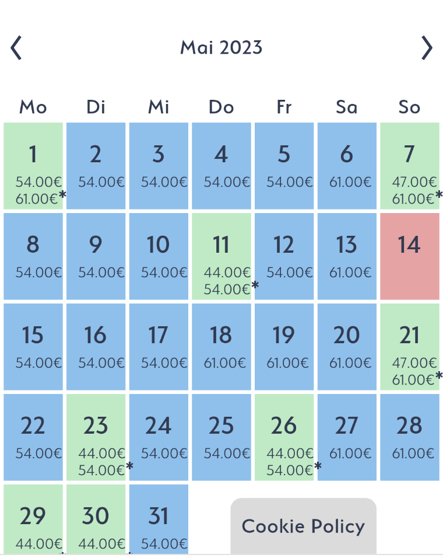
Task: Pick date 31 at 54.00€
Action: coord(159,519)
